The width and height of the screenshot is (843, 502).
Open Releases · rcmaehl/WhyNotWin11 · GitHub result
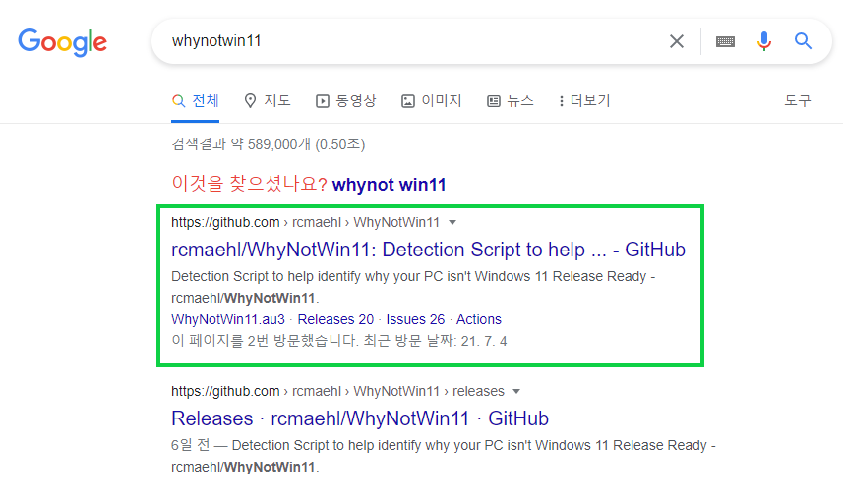coord(360,418)
